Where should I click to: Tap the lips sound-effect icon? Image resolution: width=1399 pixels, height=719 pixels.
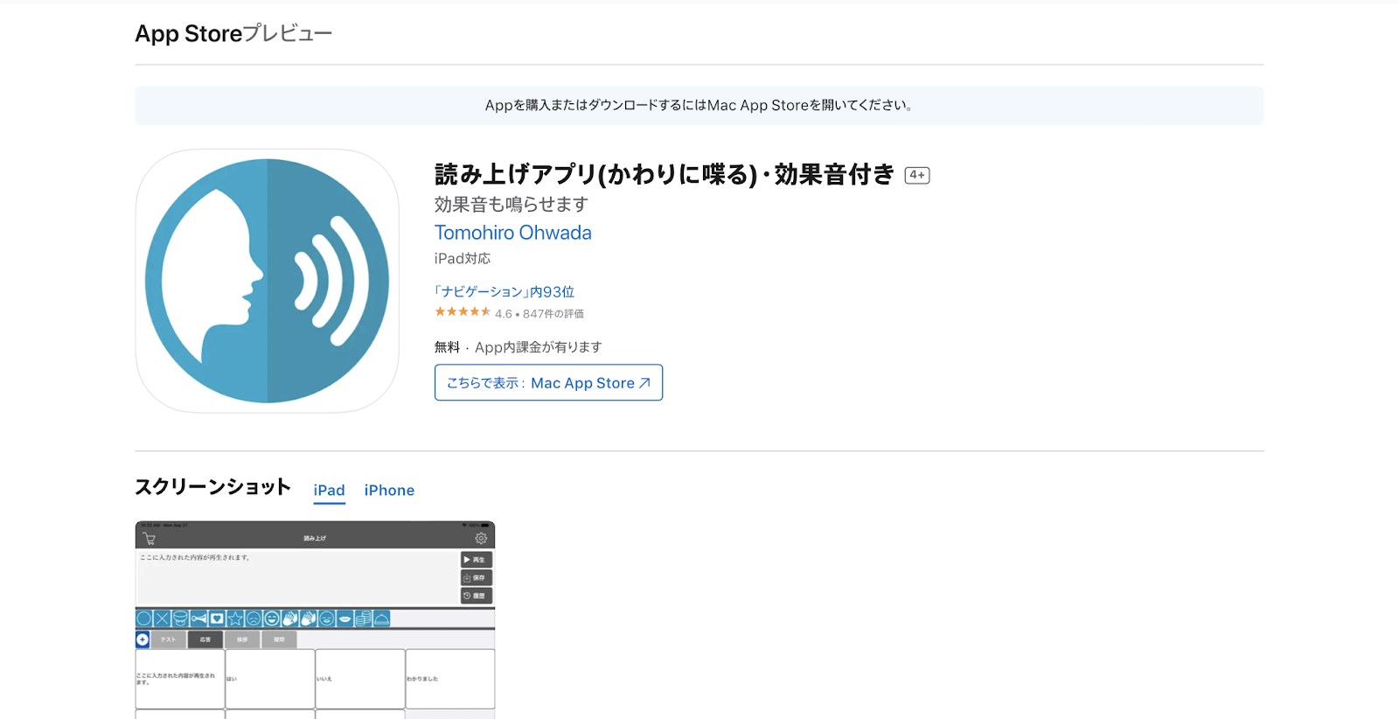pyautogui.click(x=345, y=618)
